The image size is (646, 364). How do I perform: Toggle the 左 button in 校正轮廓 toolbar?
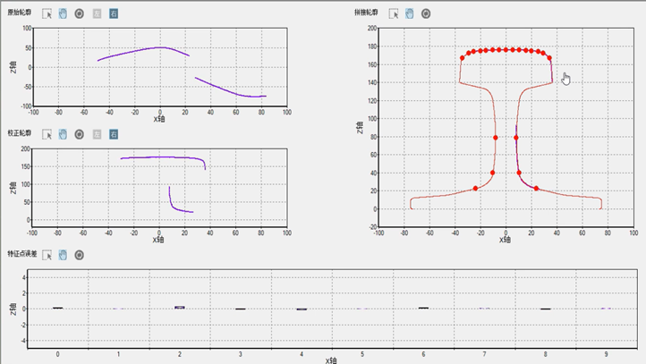[x=97, y=134]
